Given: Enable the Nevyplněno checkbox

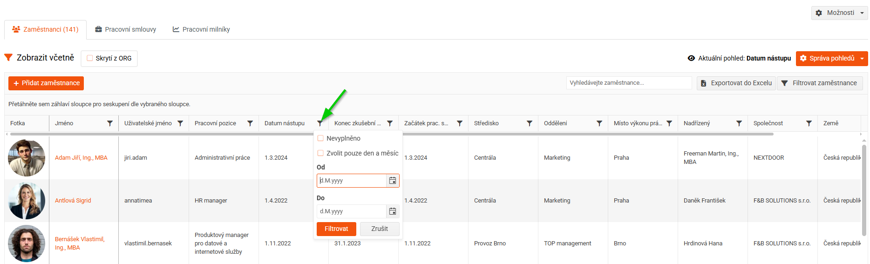Looking at the screenshot, I should [320, 138].
